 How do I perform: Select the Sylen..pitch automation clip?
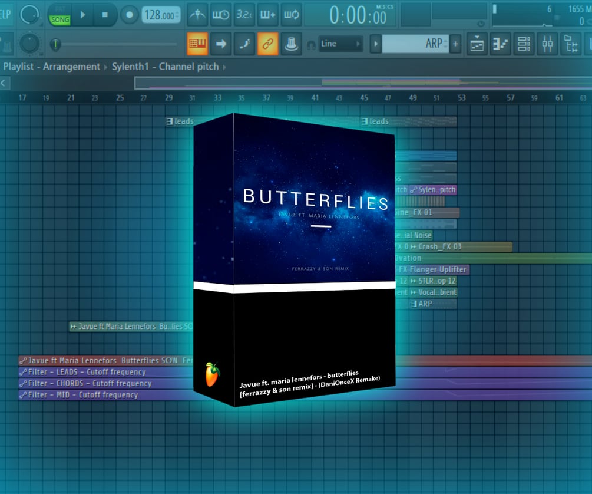[x=434, y=190]
